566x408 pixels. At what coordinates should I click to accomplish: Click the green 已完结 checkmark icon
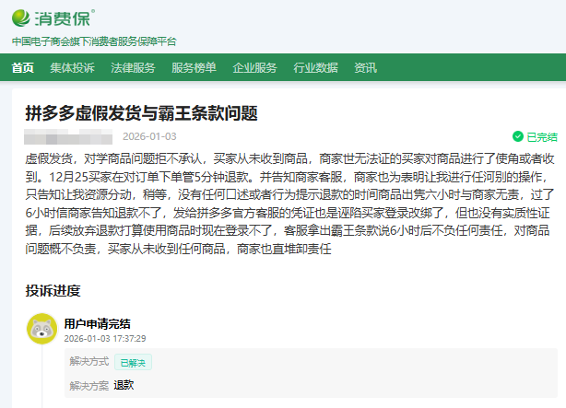[518, 136]
